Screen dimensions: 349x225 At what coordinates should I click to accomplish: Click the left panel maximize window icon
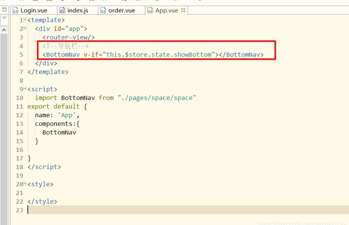5,9
